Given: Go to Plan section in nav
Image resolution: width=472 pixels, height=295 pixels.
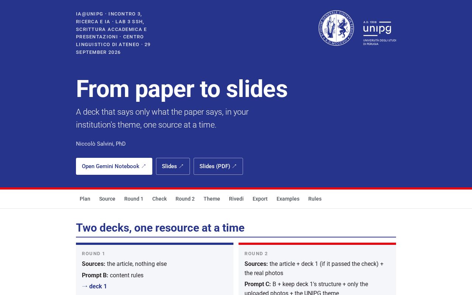Looking at the screenshot, I should tap(85, 199).
